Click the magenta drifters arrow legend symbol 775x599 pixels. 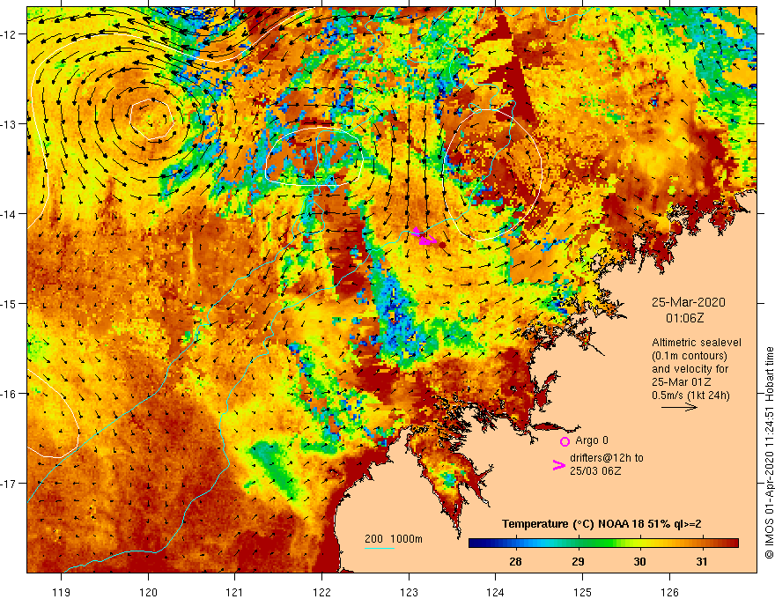559,465
